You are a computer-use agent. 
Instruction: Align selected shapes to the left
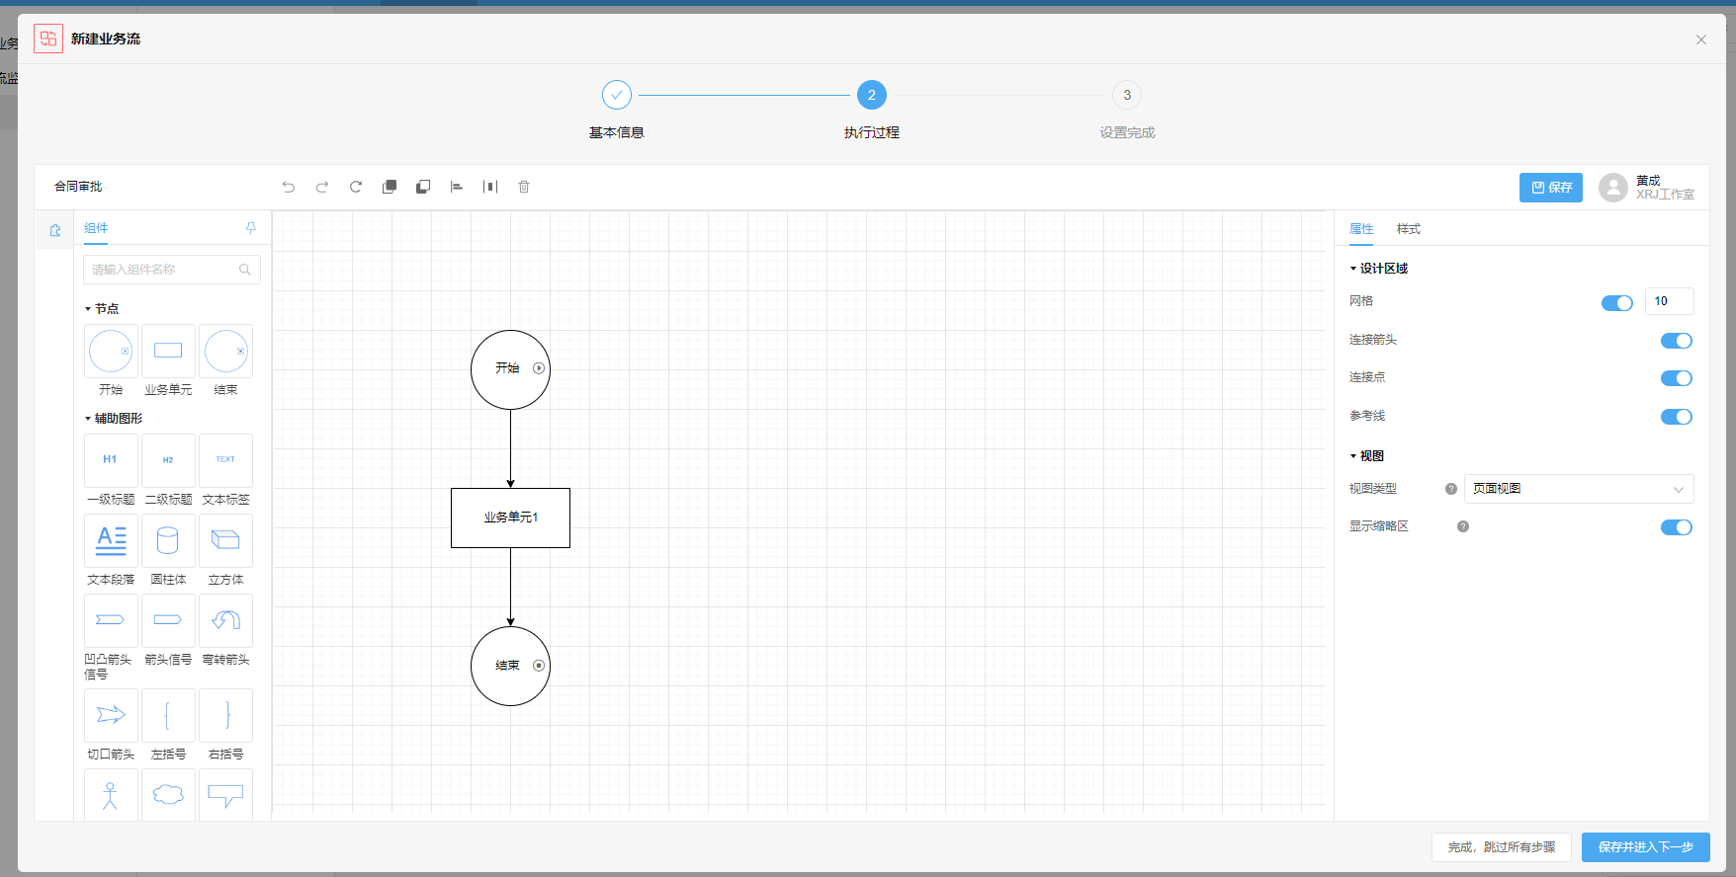(457, 187)
